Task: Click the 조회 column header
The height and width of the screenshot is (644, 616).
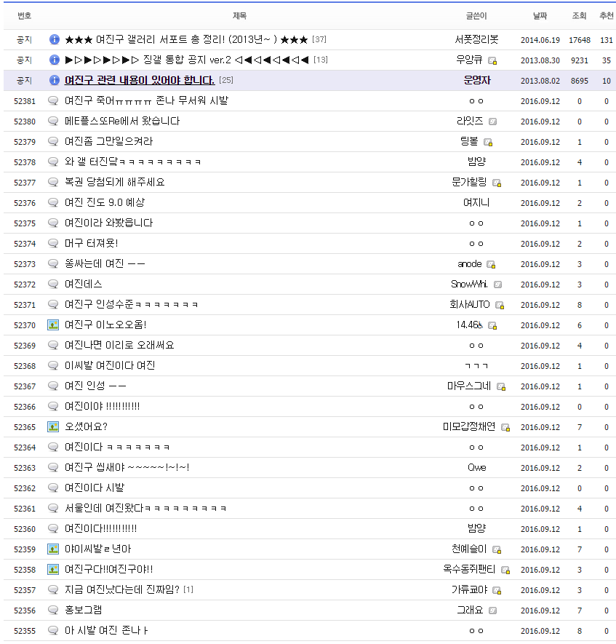Action: tap(579, 15)
